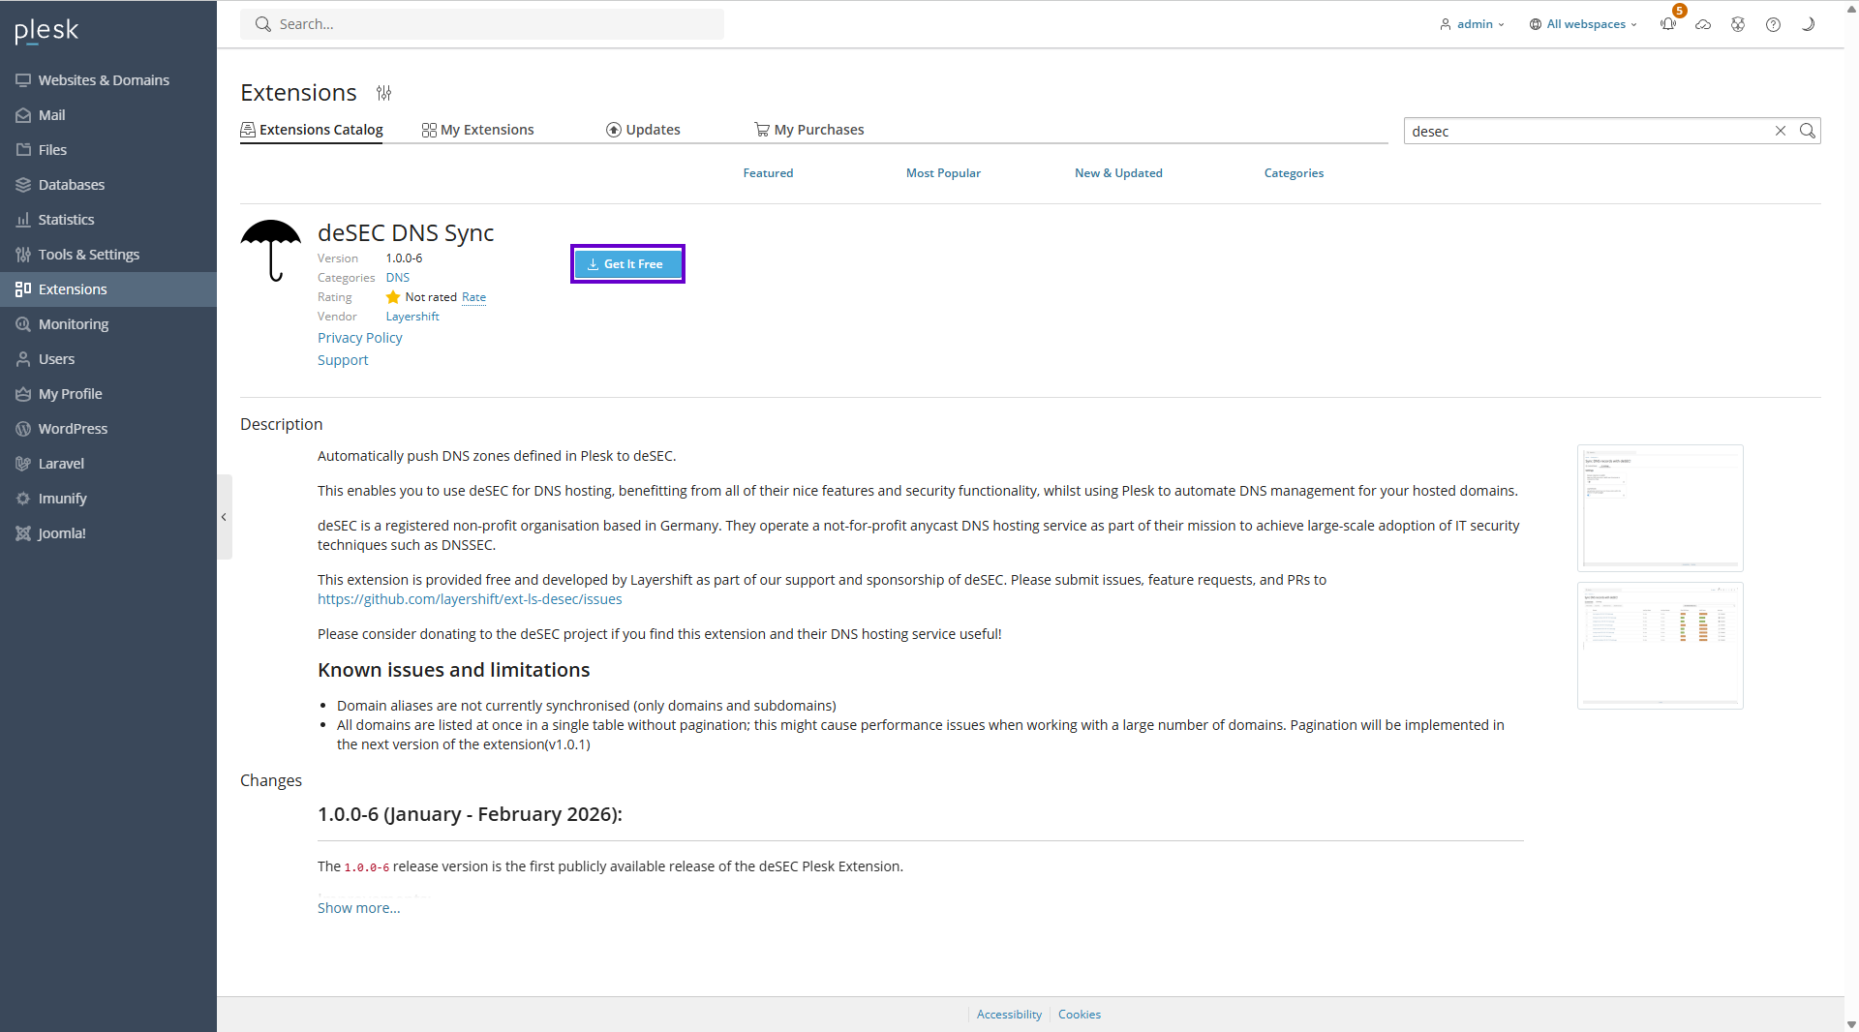Click the deSEC umbrella logo
1859x1032 pixels.
click(x=271, y=250)
